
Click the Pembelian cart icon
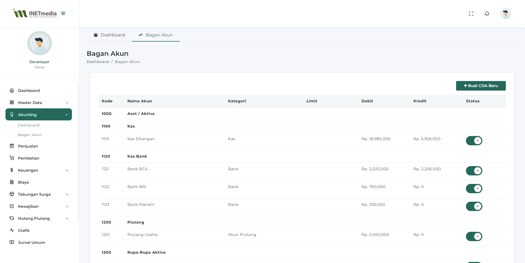pos(12,158)
